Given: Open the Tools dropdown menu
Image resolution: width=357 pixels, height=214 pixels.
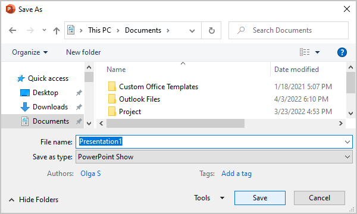Looking at the screenshot, I should click(x=209, y=198).
